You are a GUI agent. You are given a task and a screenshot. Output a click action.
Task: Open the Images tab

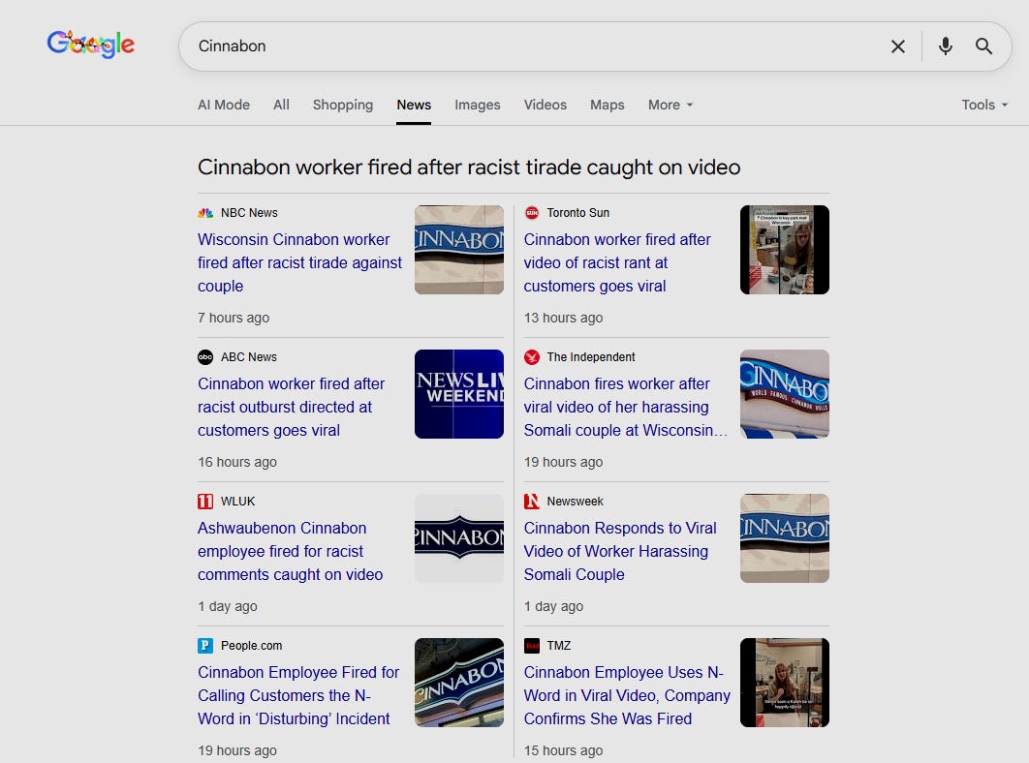[477, 105]
